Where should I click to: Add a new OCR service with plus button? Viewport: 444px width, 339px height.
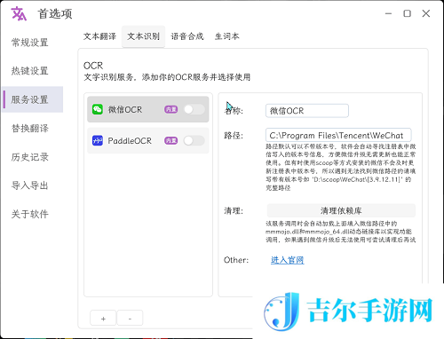pyautogui.click(x=103, y=319)
